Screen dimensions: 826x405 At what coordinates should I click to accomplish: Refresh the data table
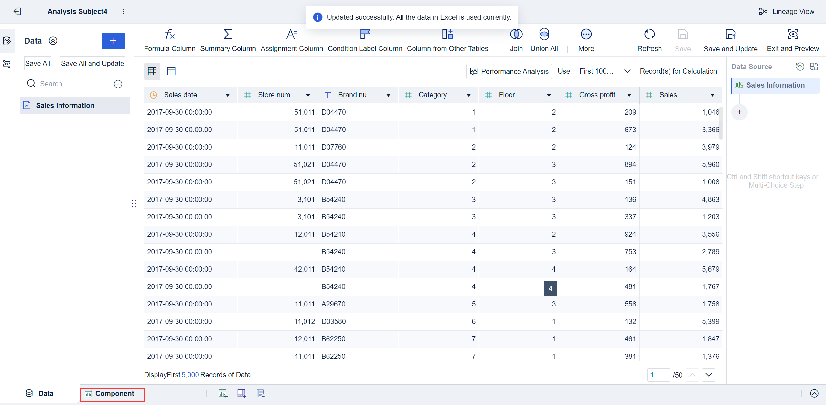click(649, 39)
